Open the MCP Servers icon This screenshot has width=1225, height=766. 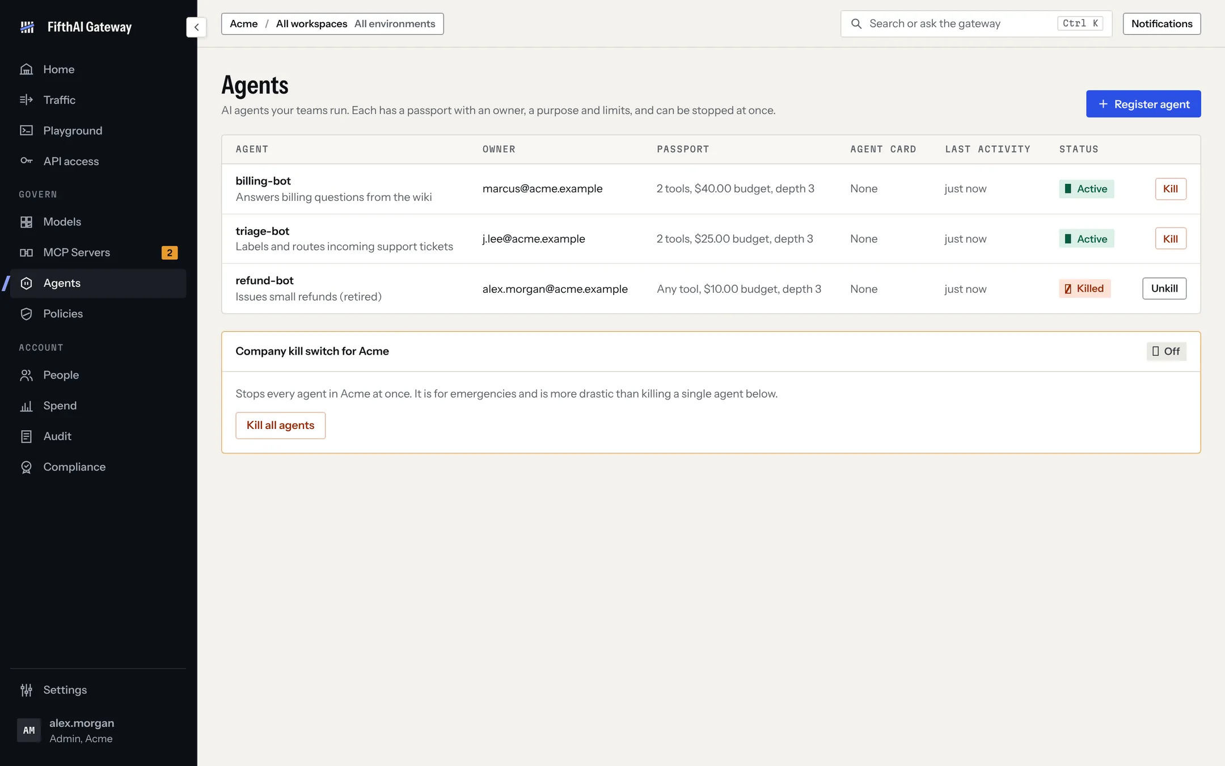click(x=26, y=252)
